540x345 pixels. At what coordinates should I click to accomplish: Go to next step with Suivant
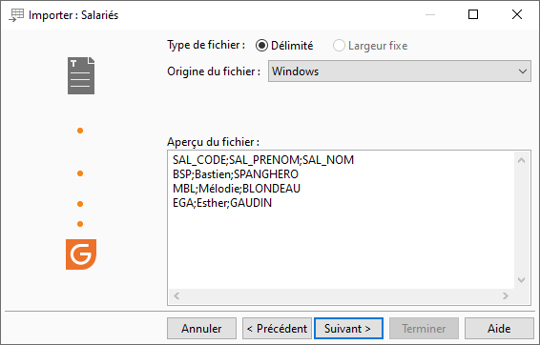click(348, 329)
